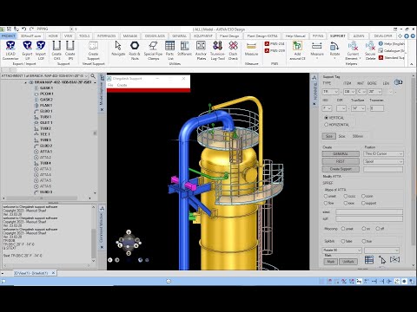Click the Import LOF icon

click(41, 50)
